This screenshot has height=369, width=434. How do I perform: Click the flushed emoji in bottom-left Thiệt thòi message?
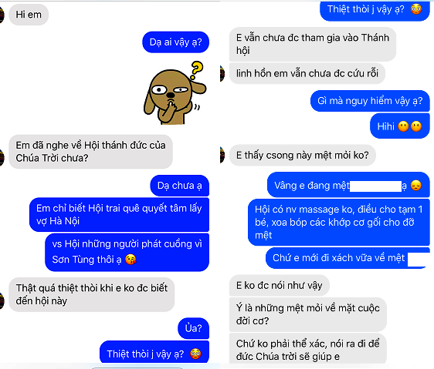[195, 354]
